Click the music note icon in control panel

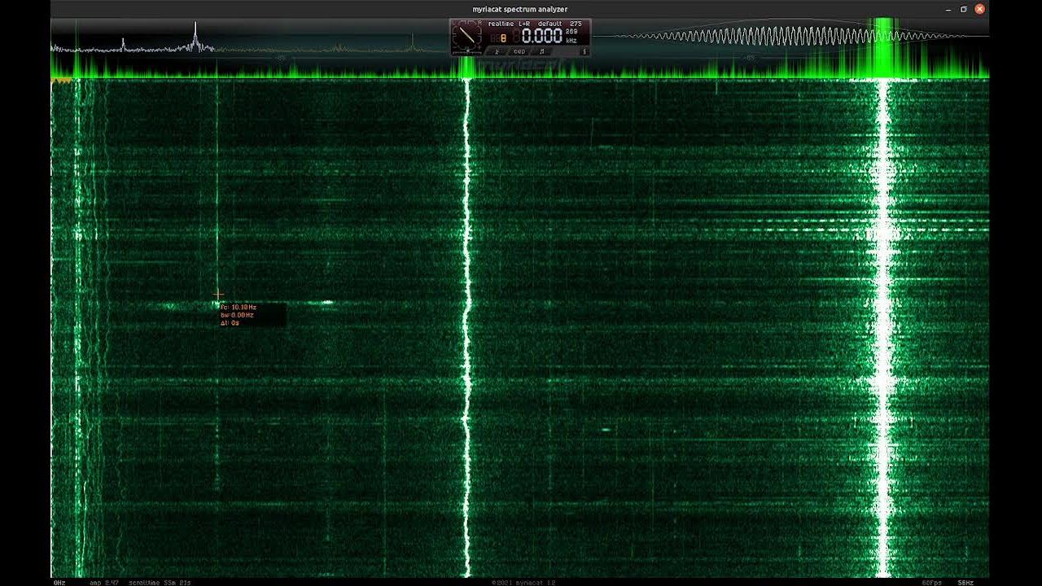point(542,51)
